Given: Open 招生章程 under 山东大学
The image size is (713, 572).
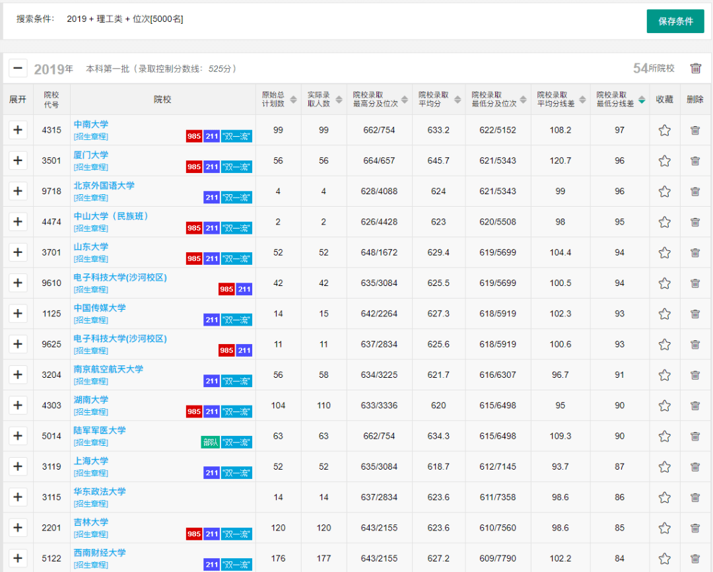Looking at the screenshot, I should pyautogui.click(x=91, y=258).
